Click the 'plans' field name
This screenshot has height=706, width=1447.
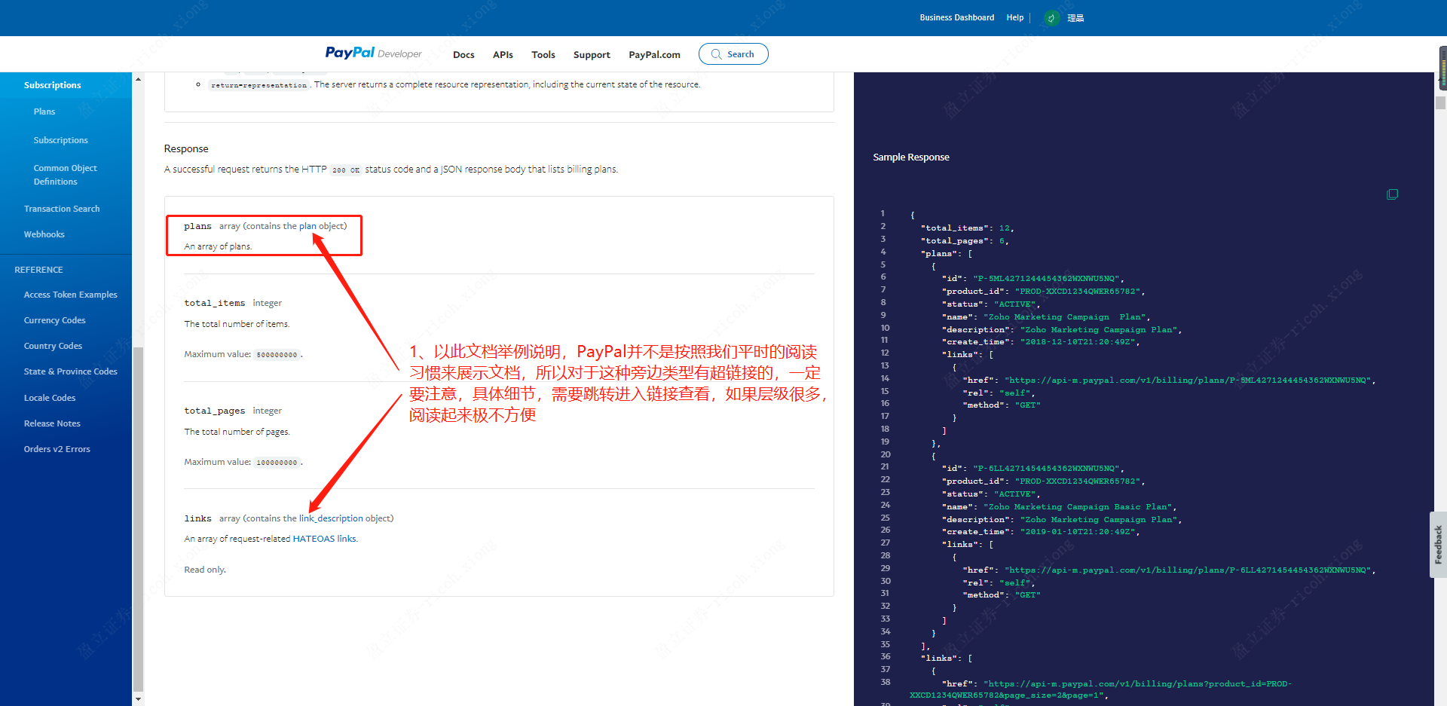click(x=197, y=226)
